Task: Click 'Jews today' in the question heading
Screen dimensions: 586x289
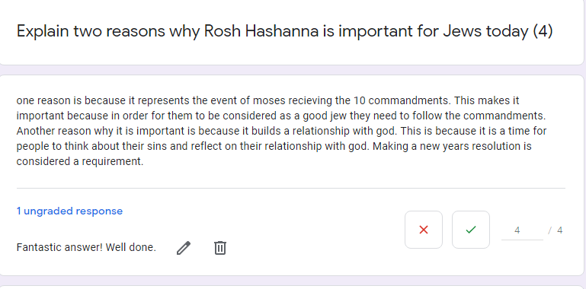Action: [485, 31]
